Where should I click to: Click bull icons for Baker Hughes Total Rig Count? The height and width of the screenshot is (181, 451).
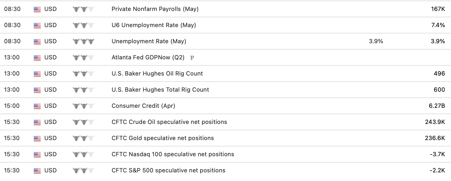pos(84,90)
